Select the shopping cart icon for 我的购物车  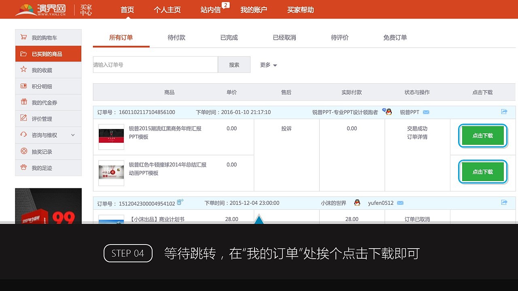click(x=23, y=37)
